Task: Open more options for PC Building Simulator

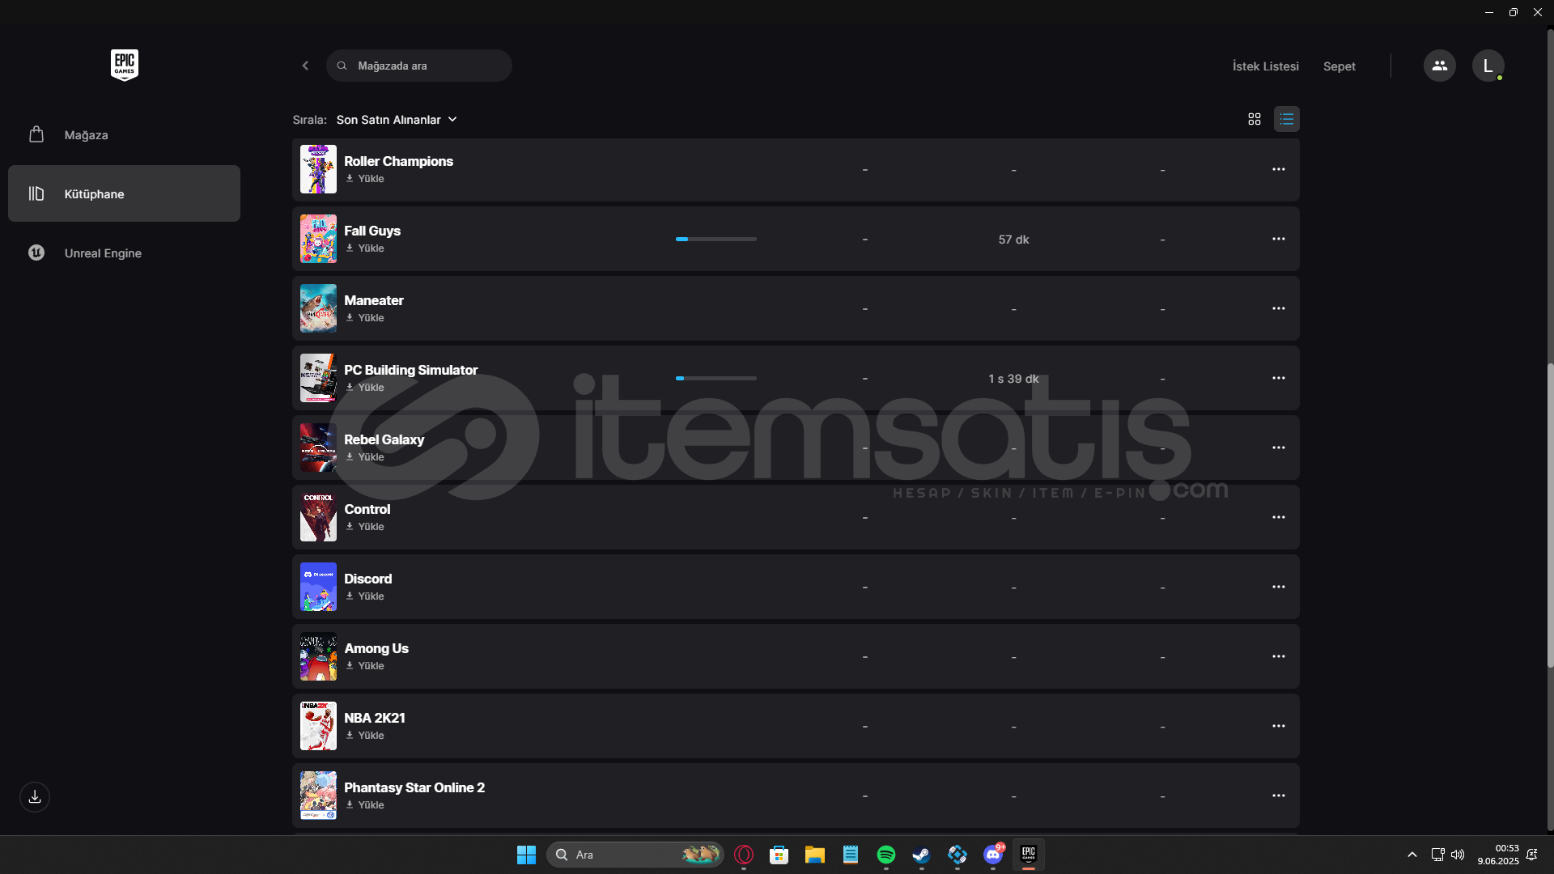Action: [1278, 378]
